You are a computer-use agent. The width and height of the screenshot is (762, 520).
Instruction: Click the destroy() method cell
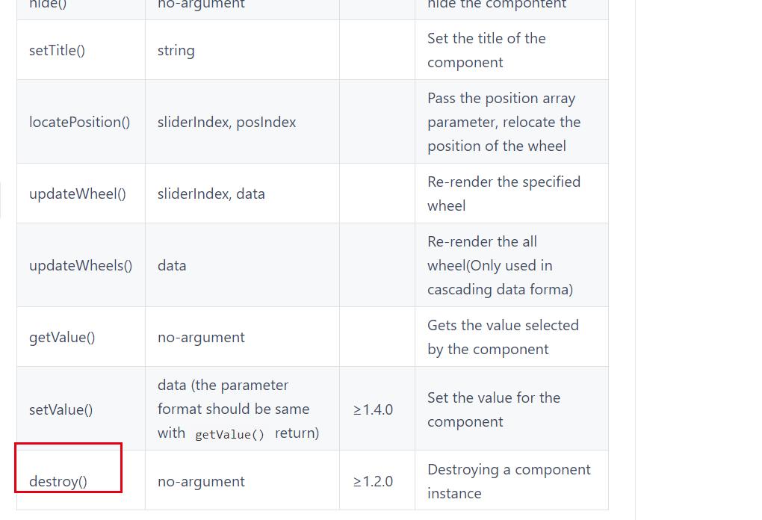[58, 481]
